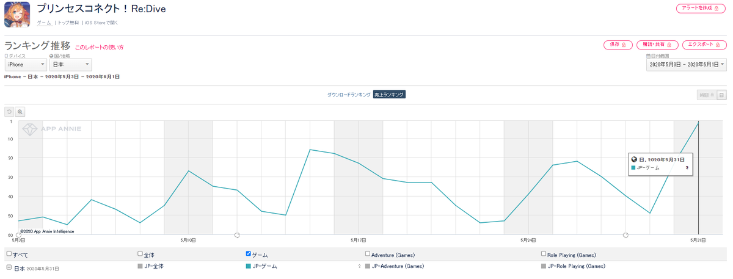Viewport: 733px width, 279px height.
Task: Switch to ダウンロードランキング tab
Action: [x=349, y=95]
